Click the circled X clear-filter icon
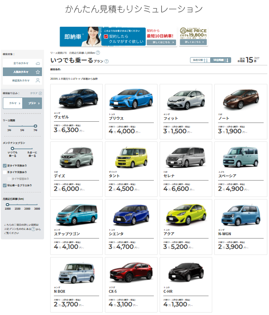 40,93
